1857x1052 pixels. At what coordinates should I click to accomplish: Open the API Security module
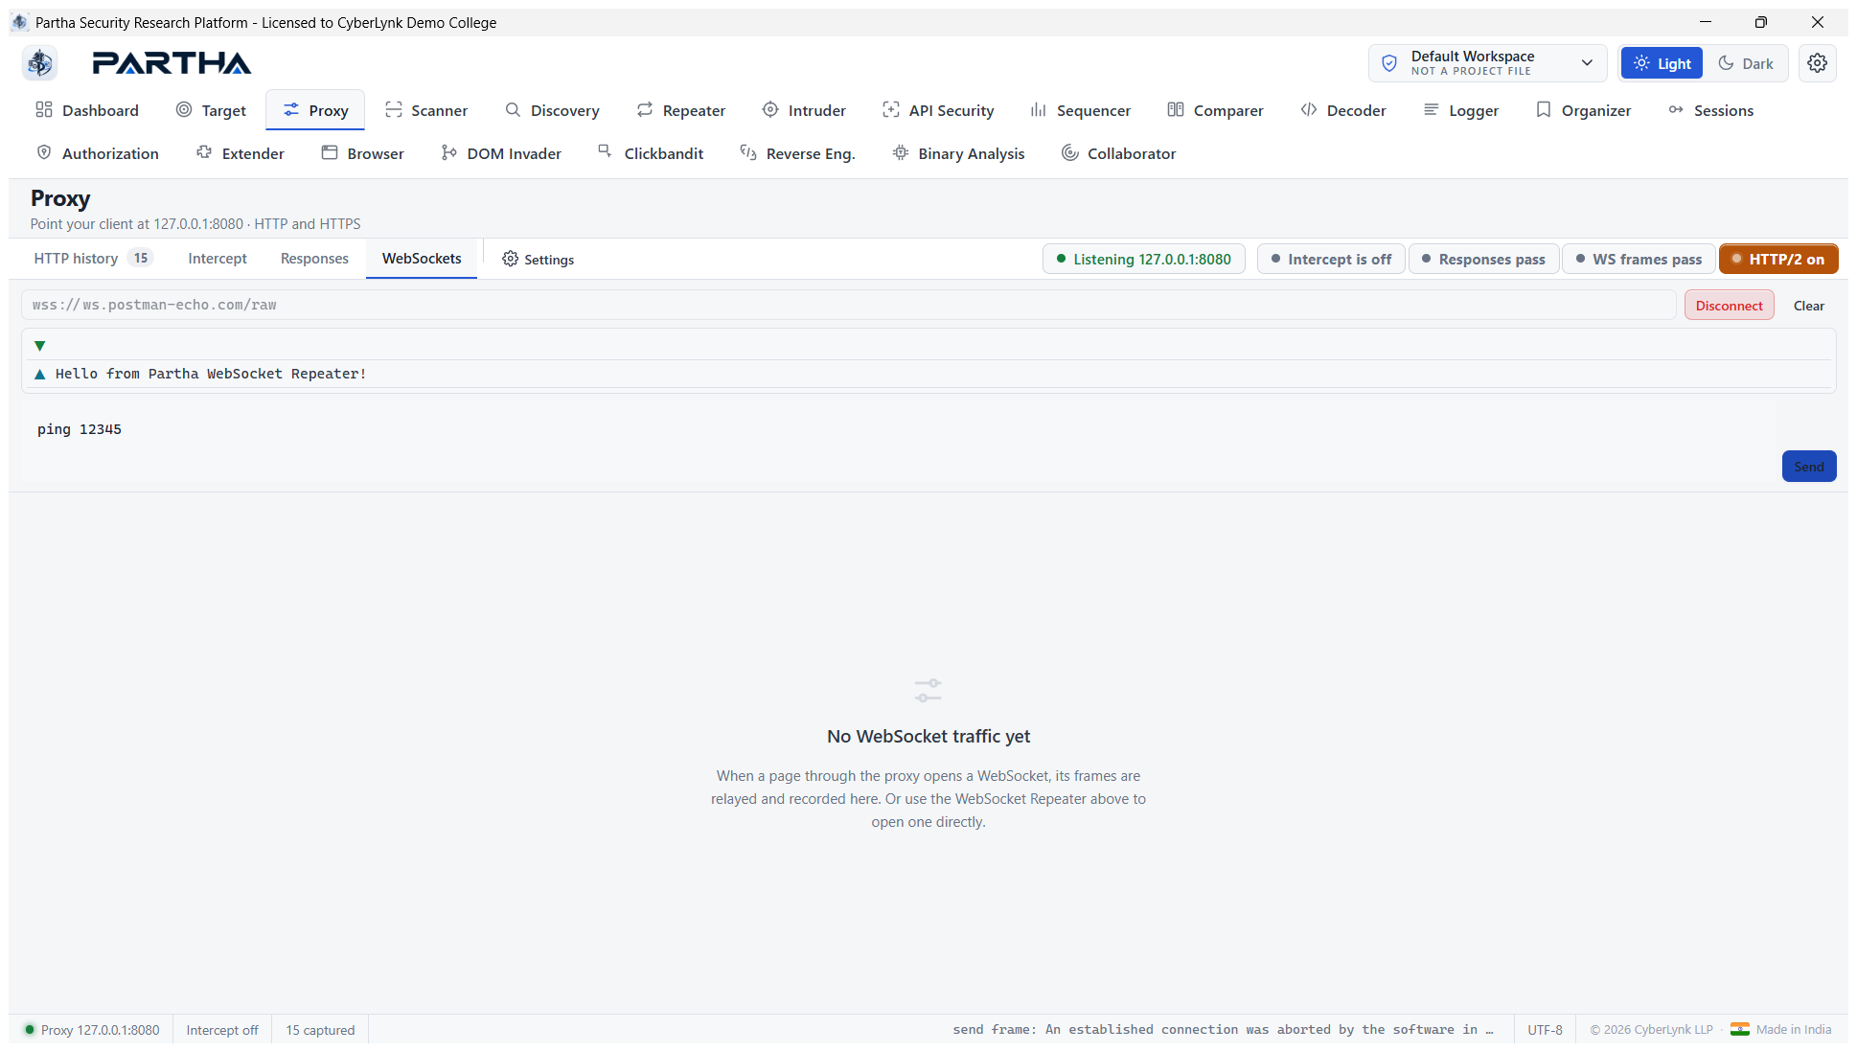pos(938,110)
